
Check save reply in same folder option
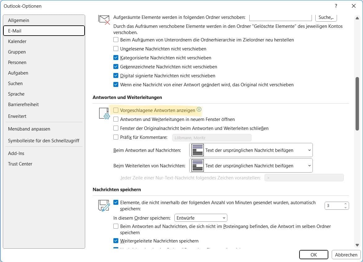[116, 226]
